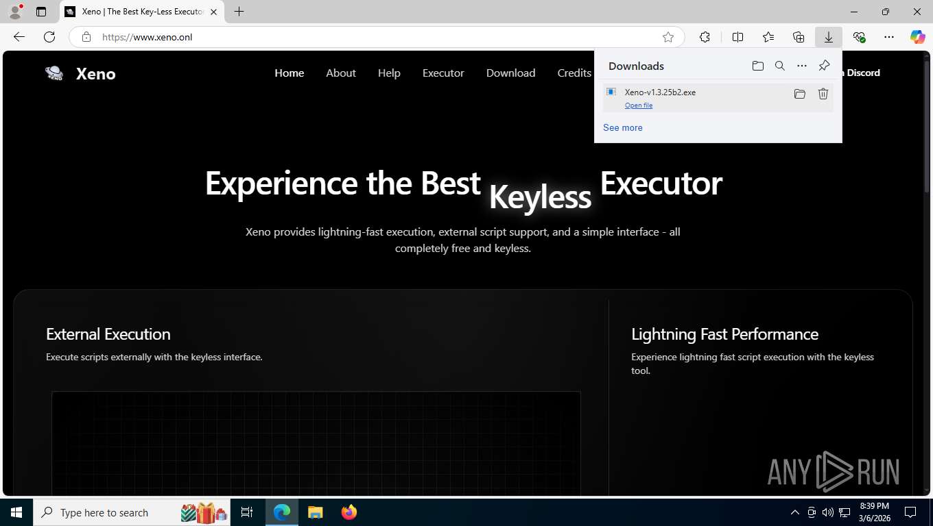
Task: Open the Favorites list icon
Action: [x=768, y=37]
